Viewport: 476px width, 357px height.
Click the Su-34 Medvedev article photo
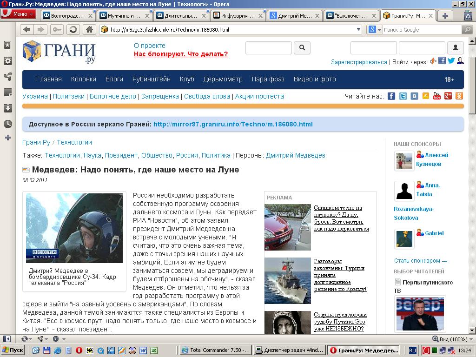click(x=74, y=228)
